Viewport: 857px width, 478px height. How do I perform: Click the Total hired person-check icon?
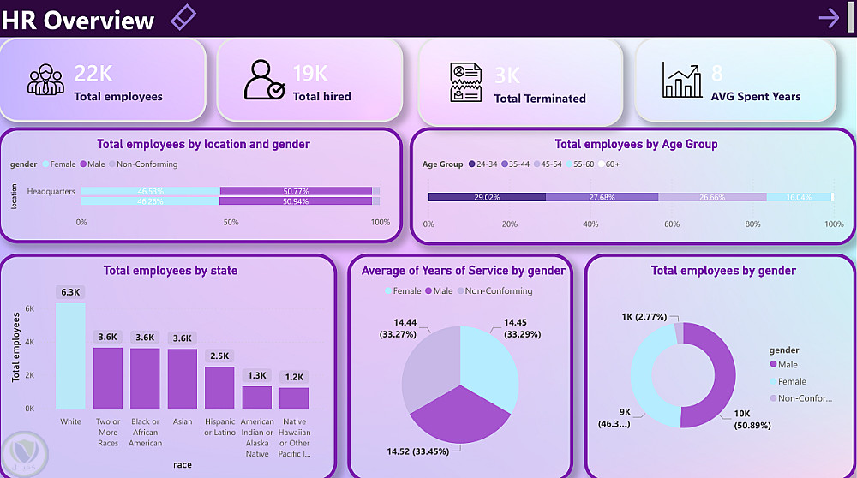264,80
